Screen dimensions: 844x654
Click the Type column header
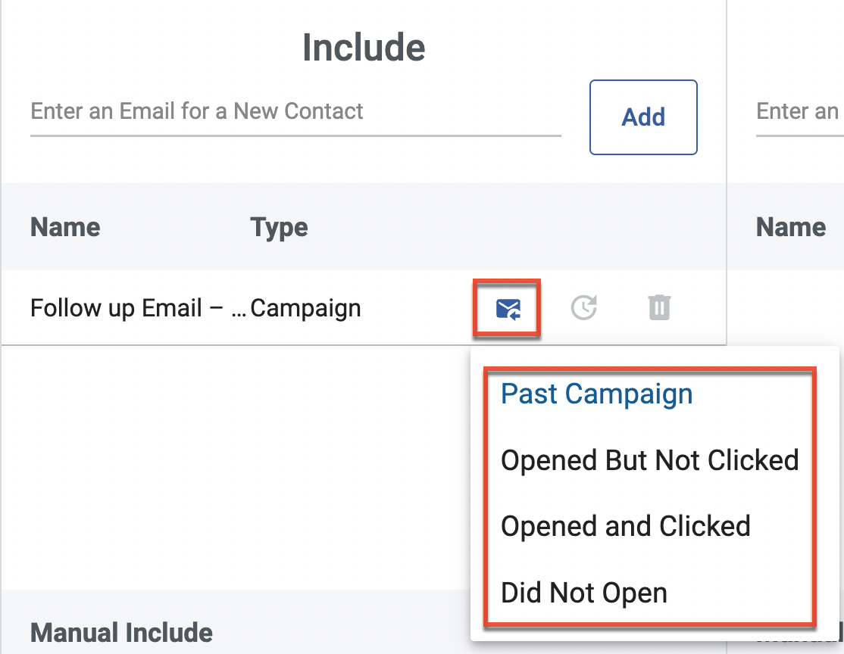point(279,227)
